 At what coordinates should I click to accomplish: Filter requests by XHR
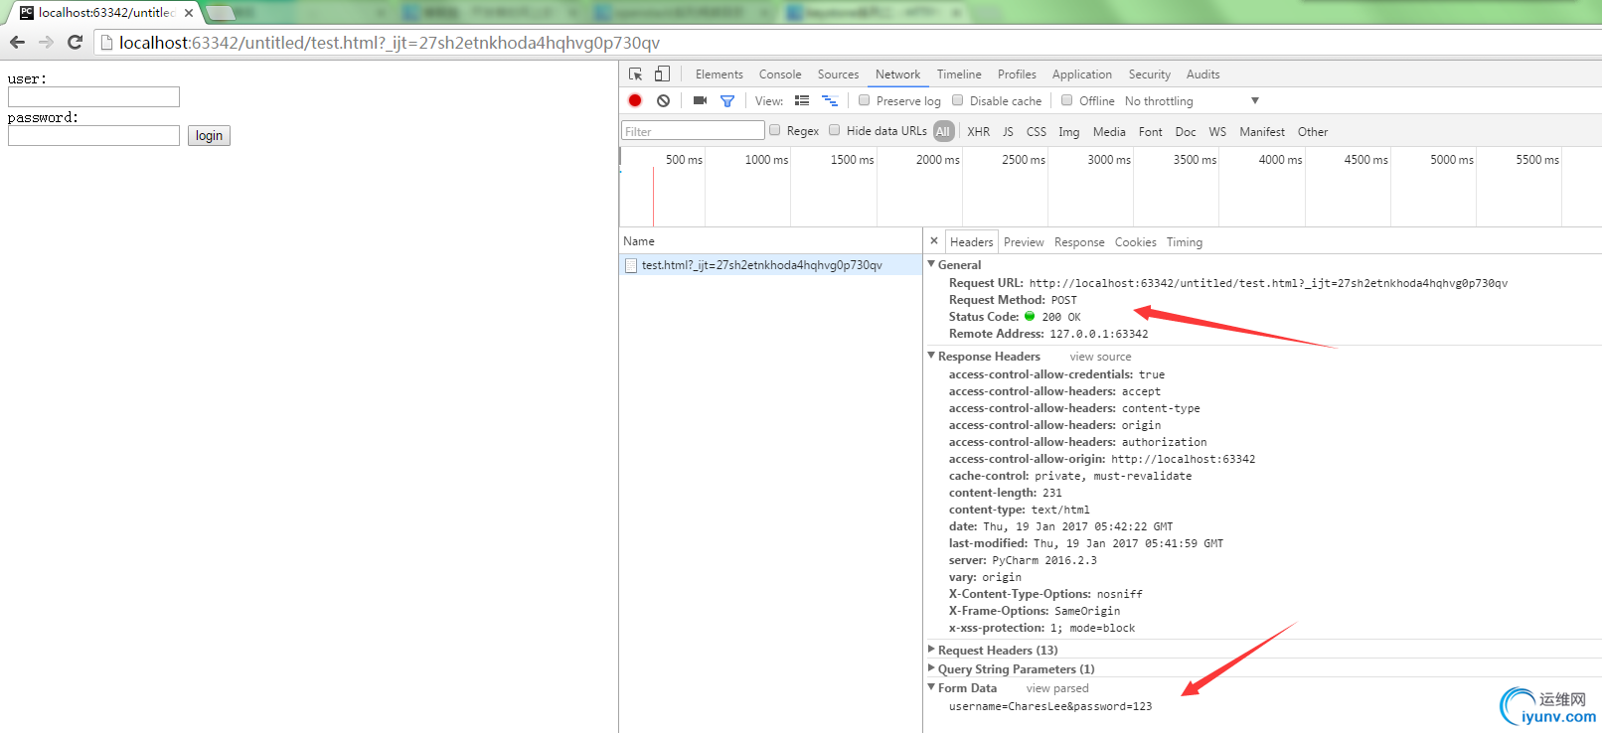tap(978, 131)
